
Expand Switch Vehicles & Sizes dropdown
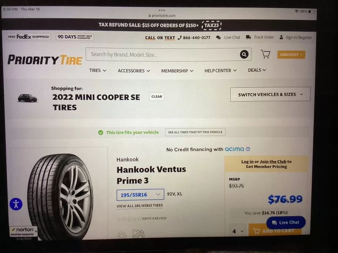[x=270, y=94]
